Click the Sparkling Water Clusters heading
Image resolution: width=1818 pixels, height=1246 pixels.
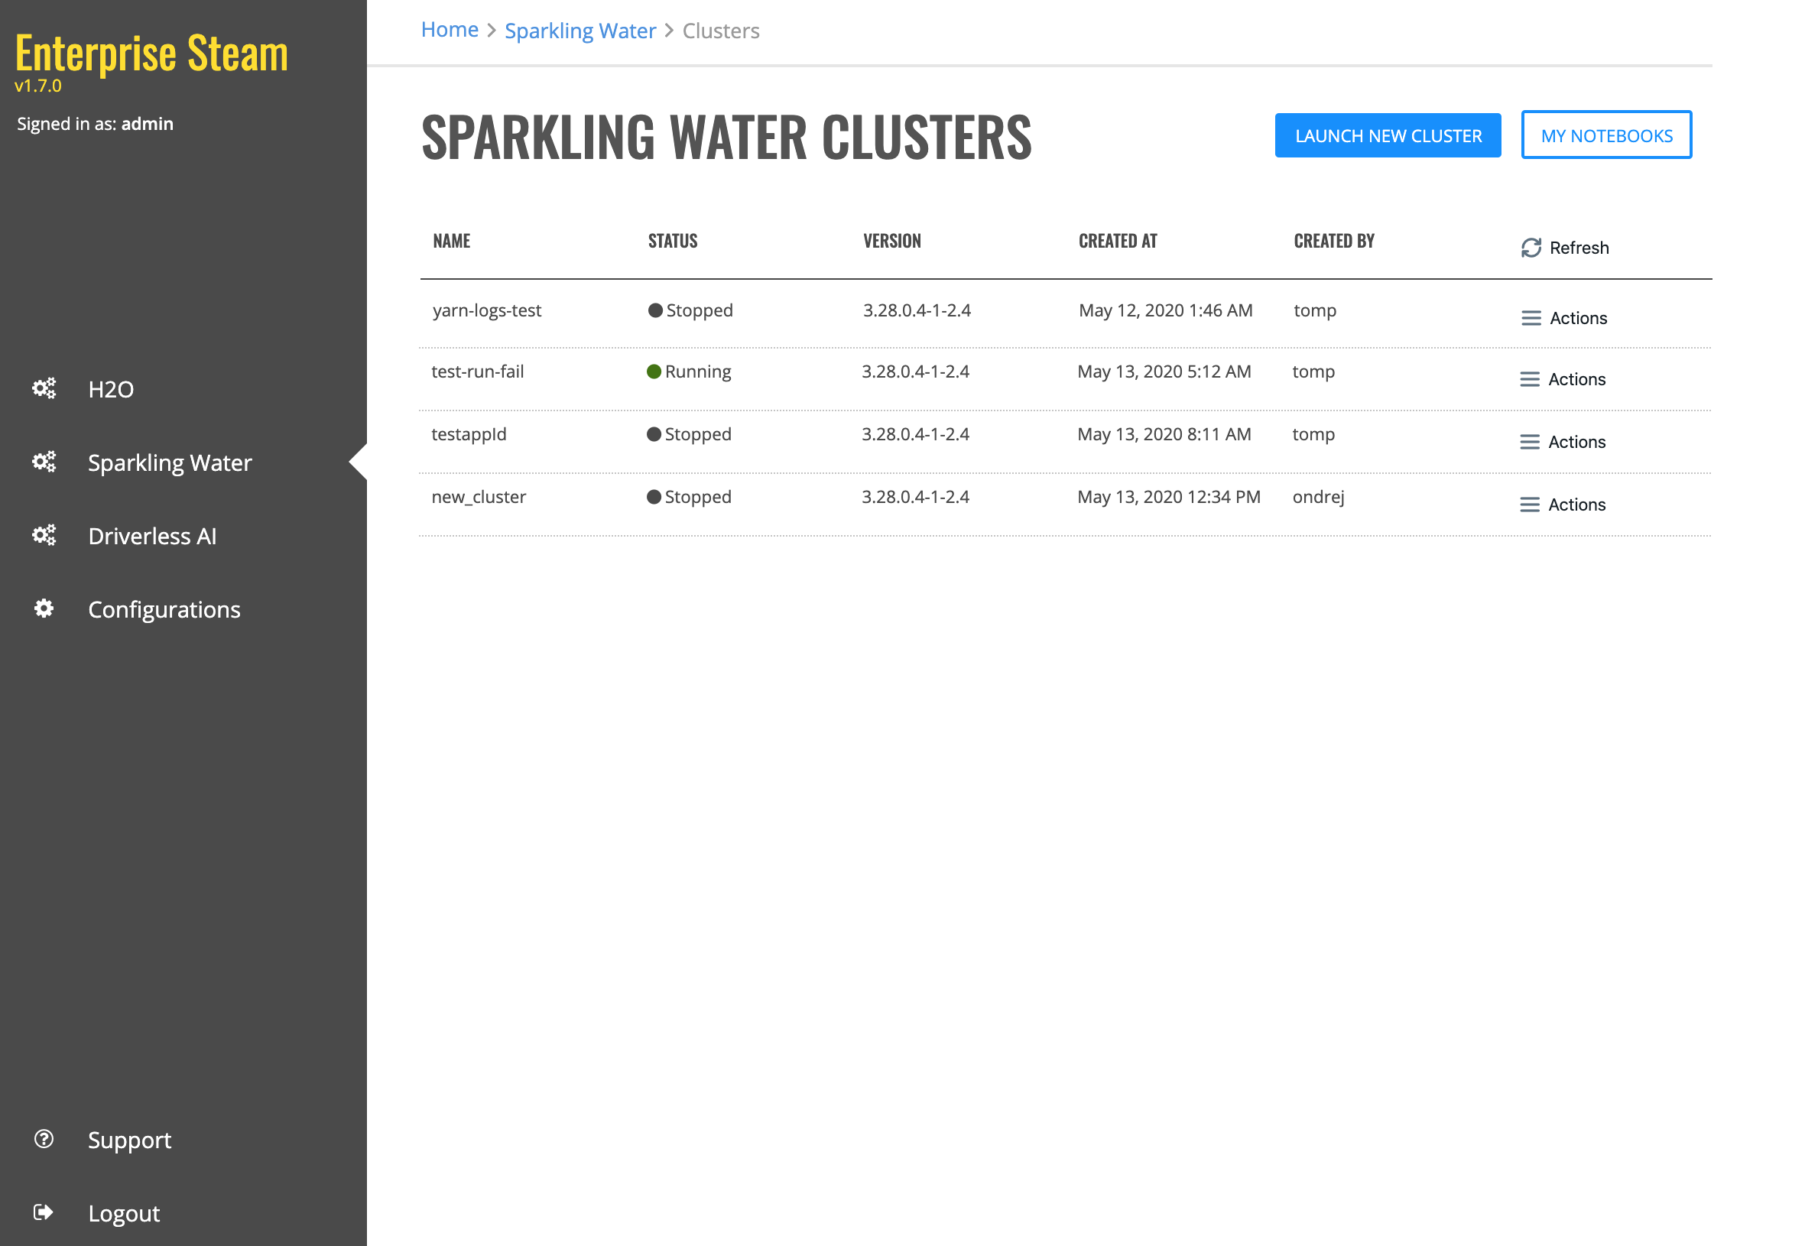coord(726,136)
